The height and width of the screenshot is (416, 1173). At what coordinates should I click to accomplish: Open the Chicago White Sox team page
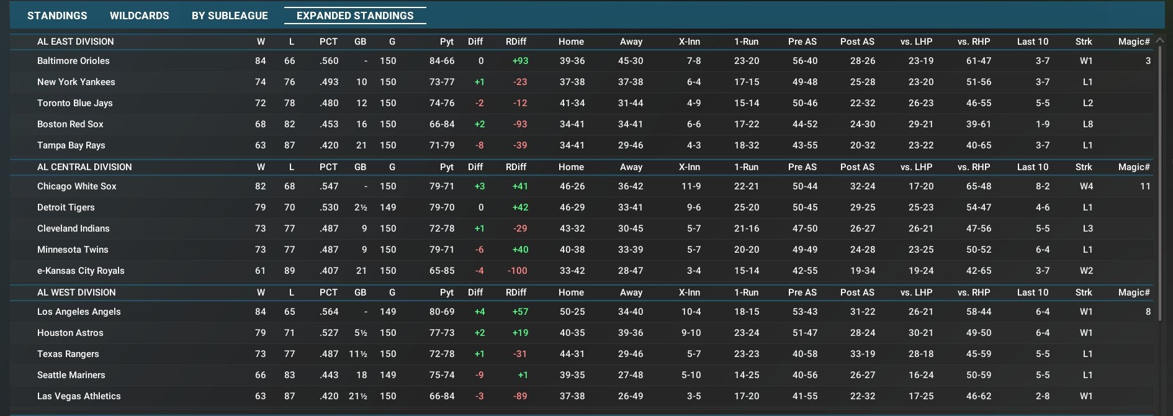[76, 186]
